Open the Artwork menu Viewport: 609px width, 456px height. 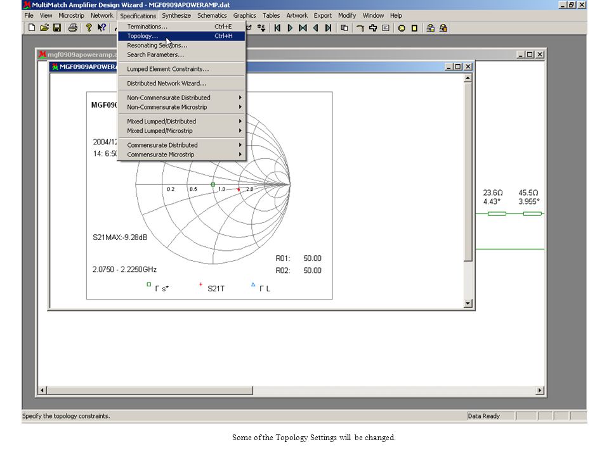pos(297,15)
